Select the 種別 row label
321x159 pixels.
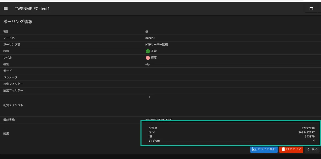(x=6, y=64)
